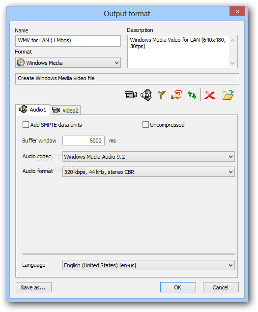Click the Audio format label
The height and width of the screenshot is (312, 258).
click(38, 171)
